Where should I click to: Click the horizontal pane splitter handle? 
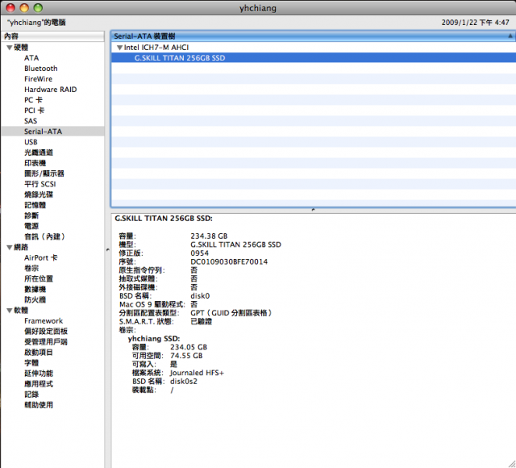coord(314,210)
